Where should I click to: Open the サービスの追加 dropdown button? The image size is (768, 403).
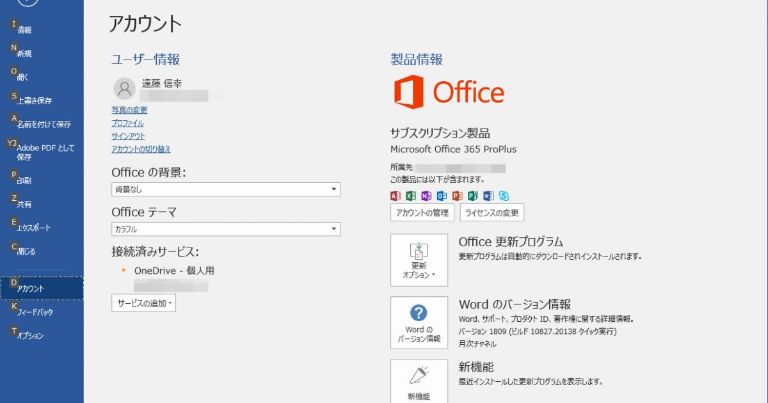click(143, 303)
